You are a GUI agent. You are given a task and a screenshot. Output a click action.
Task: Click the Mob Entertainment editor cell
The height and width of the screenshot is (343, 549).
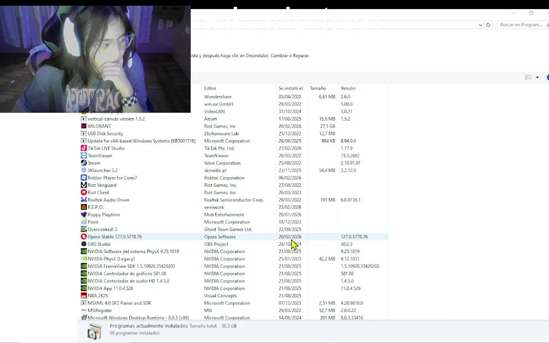tap(224, 214)
